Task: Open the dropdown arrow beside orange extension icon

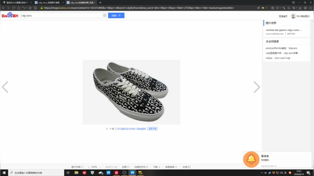Action: tap(266, 8)
